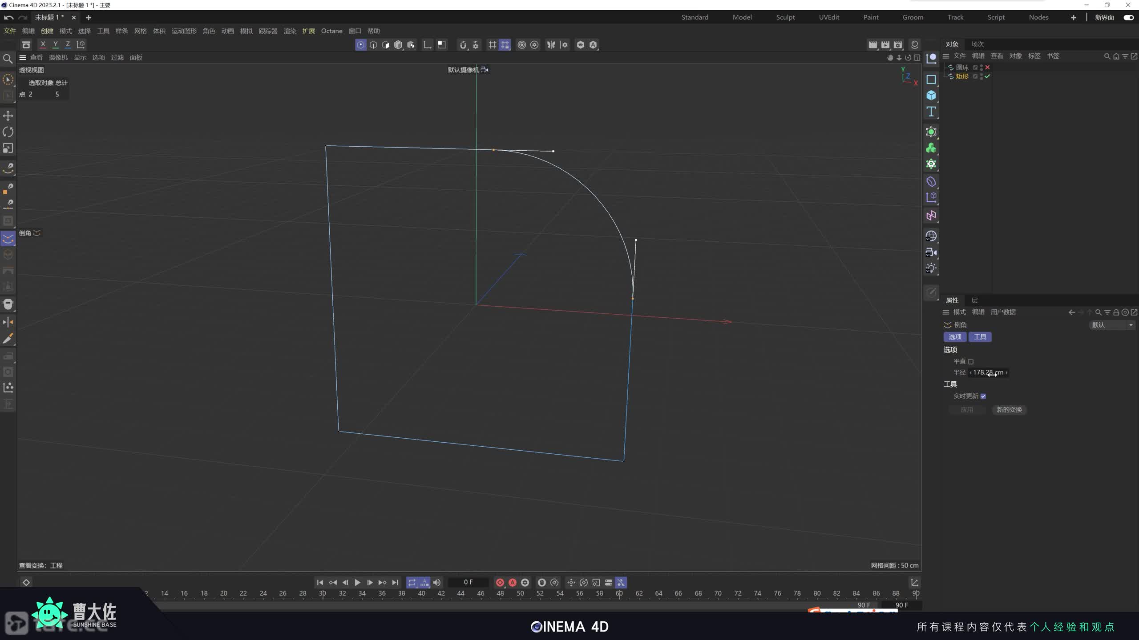This screenshot has width=1139, height=640.
Task: Select the Rotate tool
Action: (8, 132)
